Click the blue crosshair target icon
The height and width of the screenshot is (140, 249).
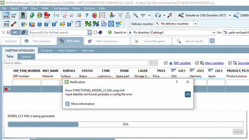pyautogui.click(x=111, y=24)
